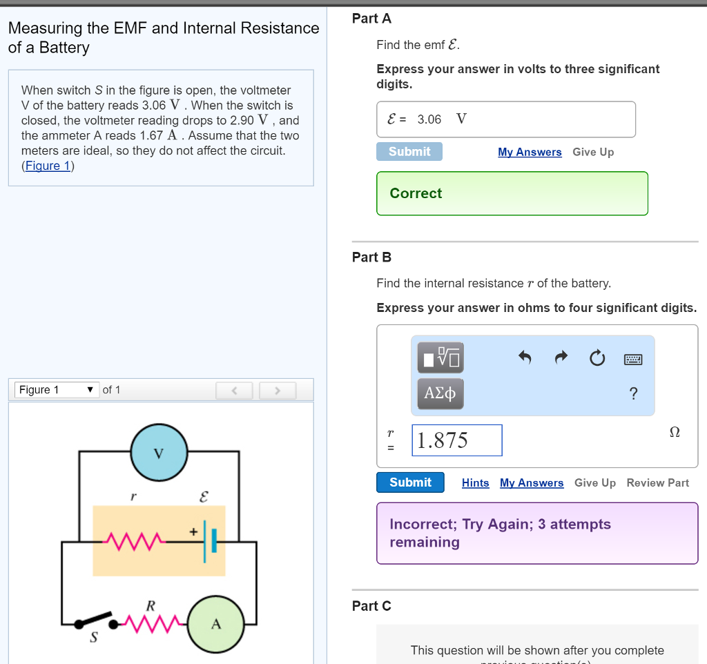Viewport: 707px width, 664px height.
Task: Open math input help via question mark
Action: coord(633,393)
